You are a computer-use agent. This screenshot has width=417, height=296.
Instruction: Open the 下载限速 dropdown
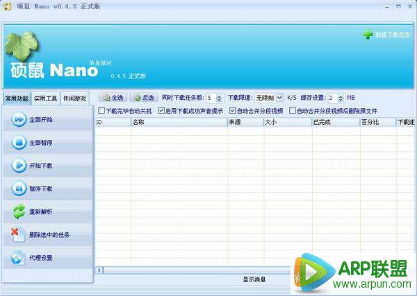279,98
